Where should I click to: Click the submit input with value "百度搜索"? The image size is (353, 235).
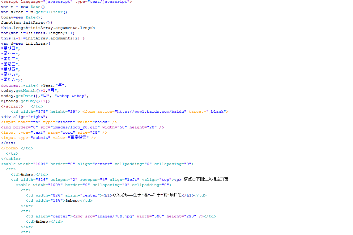click(x=49, y=137)
